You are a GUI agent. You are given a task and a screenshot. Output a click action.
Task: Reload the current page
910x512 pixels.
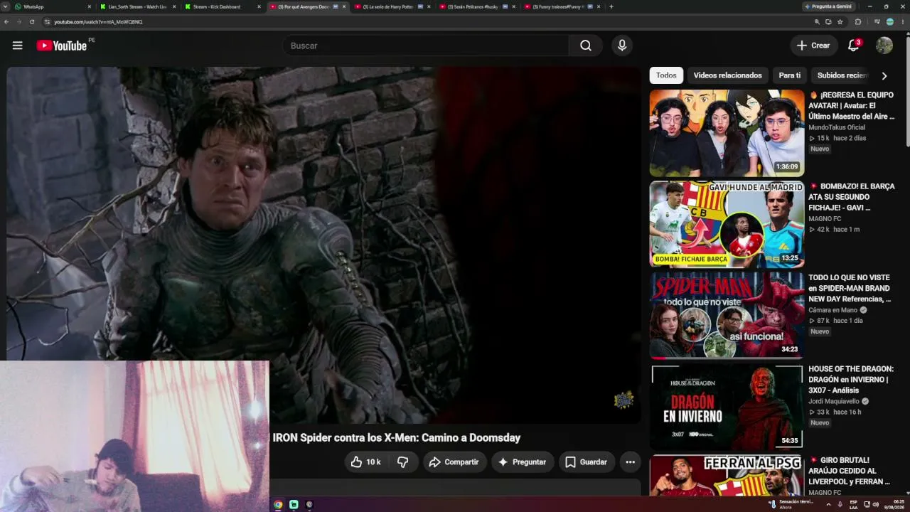coord(32,22)
